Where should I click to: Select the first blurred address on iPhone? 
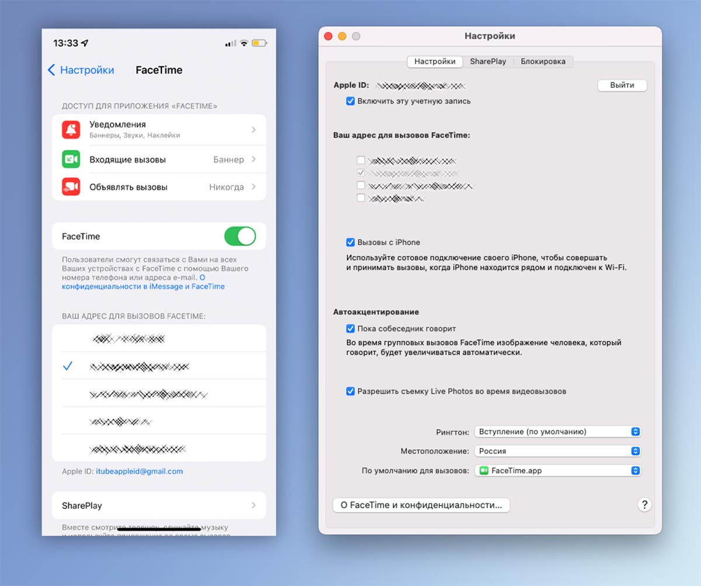[159, 338]
